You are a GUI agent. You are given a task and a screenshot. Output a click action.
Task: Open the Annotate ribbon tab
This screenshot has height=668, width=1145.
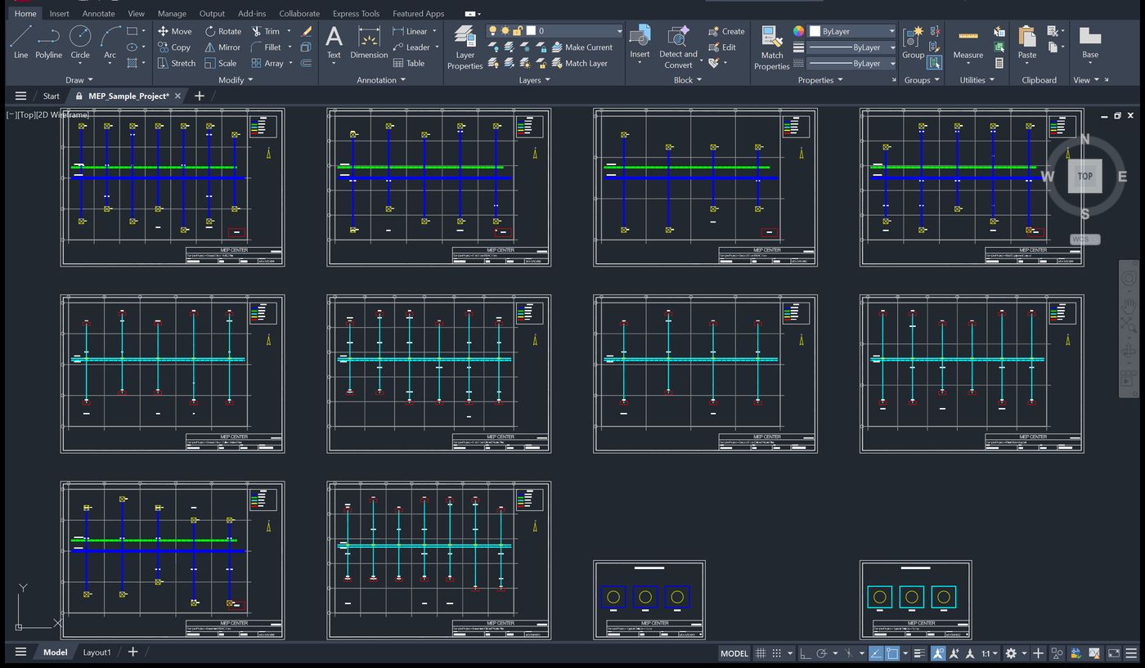click(98, 13)
